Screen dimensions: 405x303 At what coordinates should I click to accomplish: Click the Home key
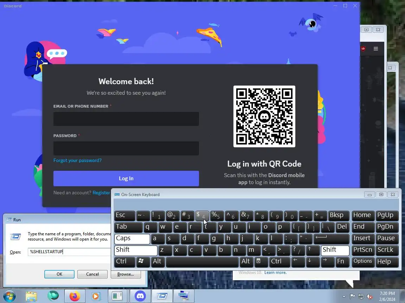tap(363, 216)
